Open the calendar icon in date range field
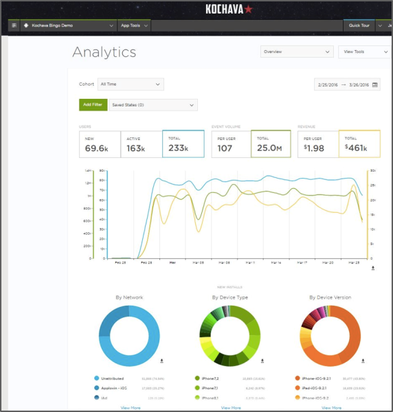The image size is (393, 412). pyautogui.click(x=375, y=84)
